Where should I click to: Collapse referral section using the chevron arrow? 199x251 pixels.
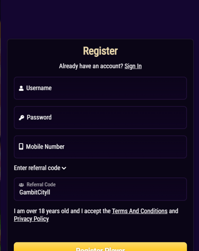pyautogui.click(x=64, y=168)
